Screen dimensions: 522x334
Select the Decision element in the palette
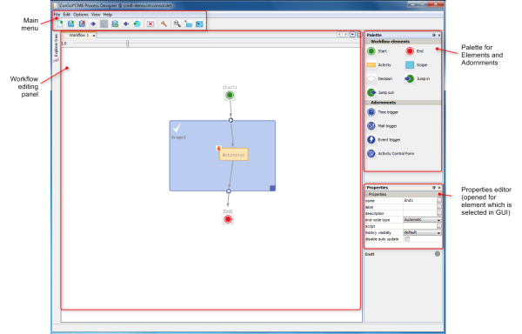[379, 79]
